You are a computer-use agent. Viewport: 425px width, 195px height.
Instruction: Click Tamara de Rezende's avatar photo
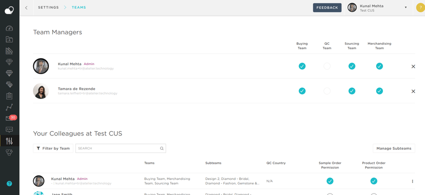[41, 91]
